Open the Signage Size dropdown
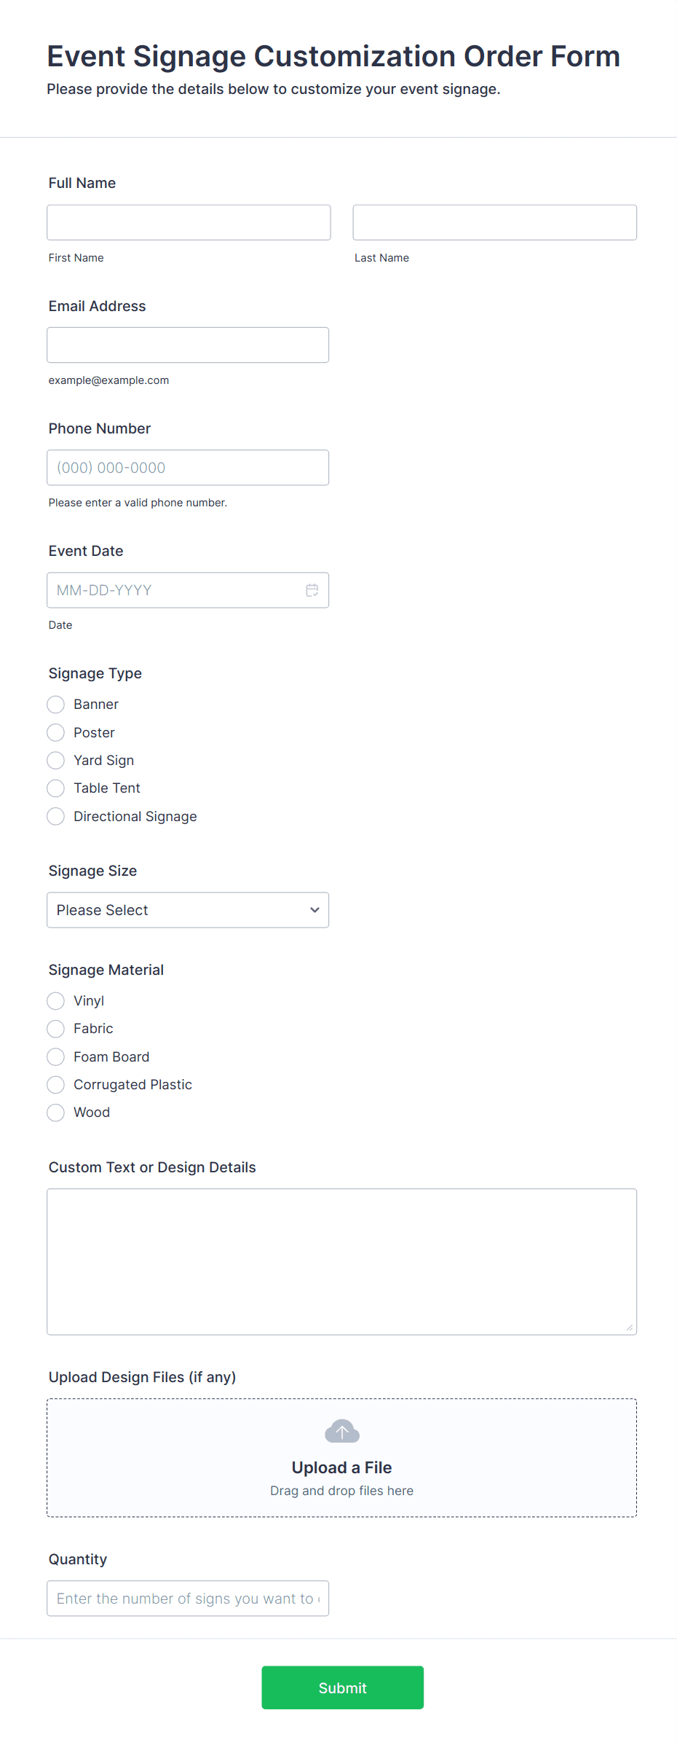 188,910
